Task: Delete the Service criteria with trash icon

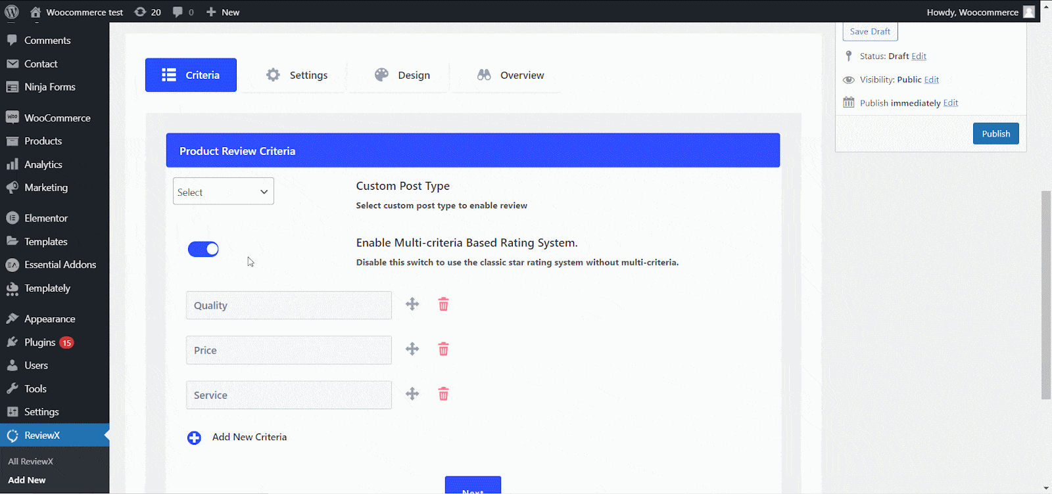Action: click(444, 393)
